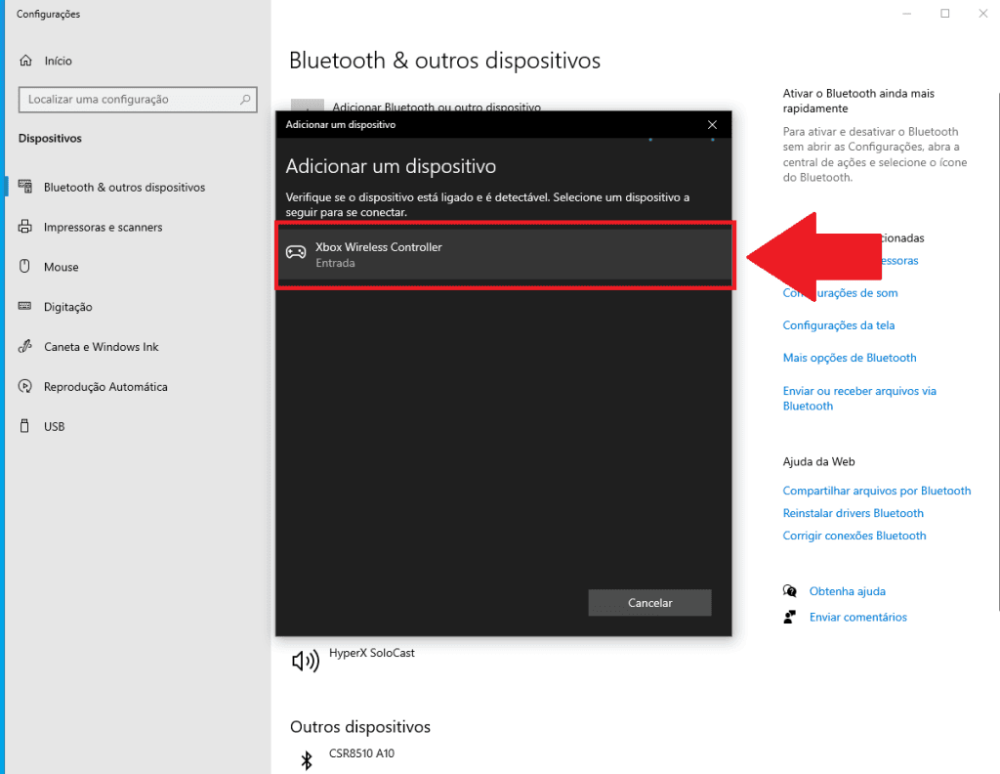
Task: Click the Localizar uma configuração search box
Action: point(137,99)
